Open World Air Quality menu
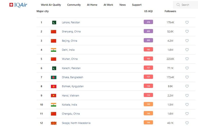 click(51, 5)
